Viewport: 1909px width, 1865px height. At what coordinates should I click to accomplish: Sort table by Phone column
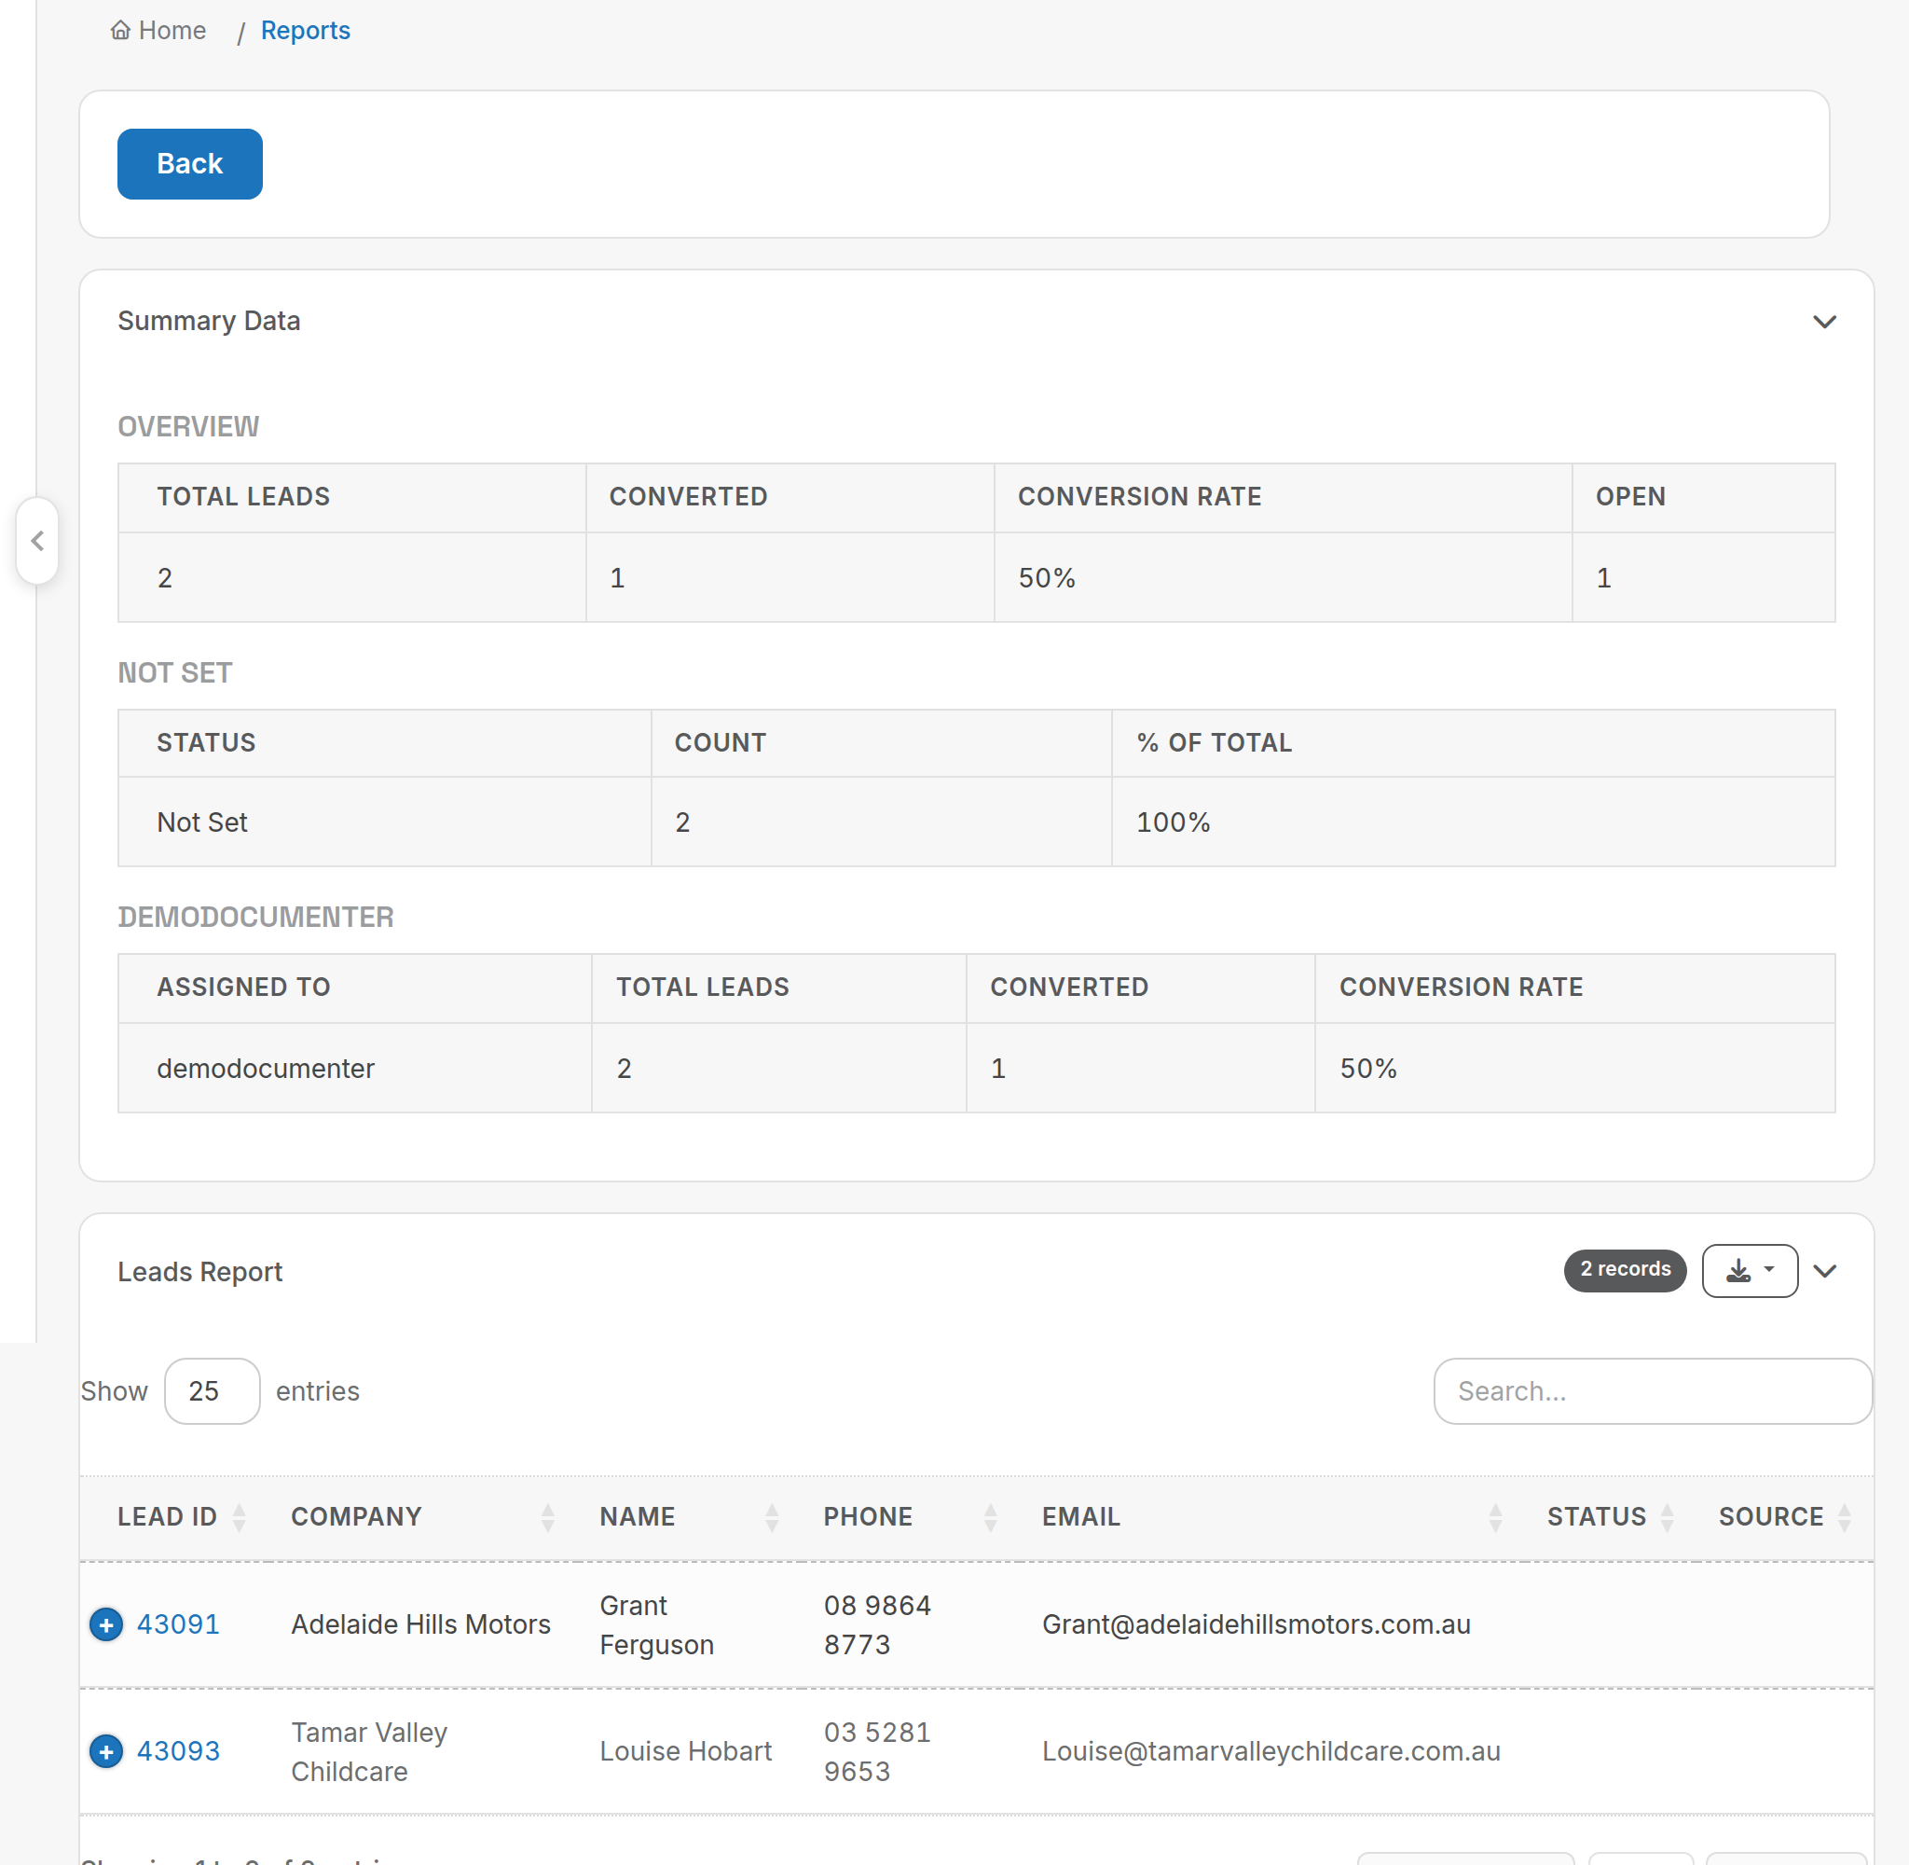coord(911,1516)
